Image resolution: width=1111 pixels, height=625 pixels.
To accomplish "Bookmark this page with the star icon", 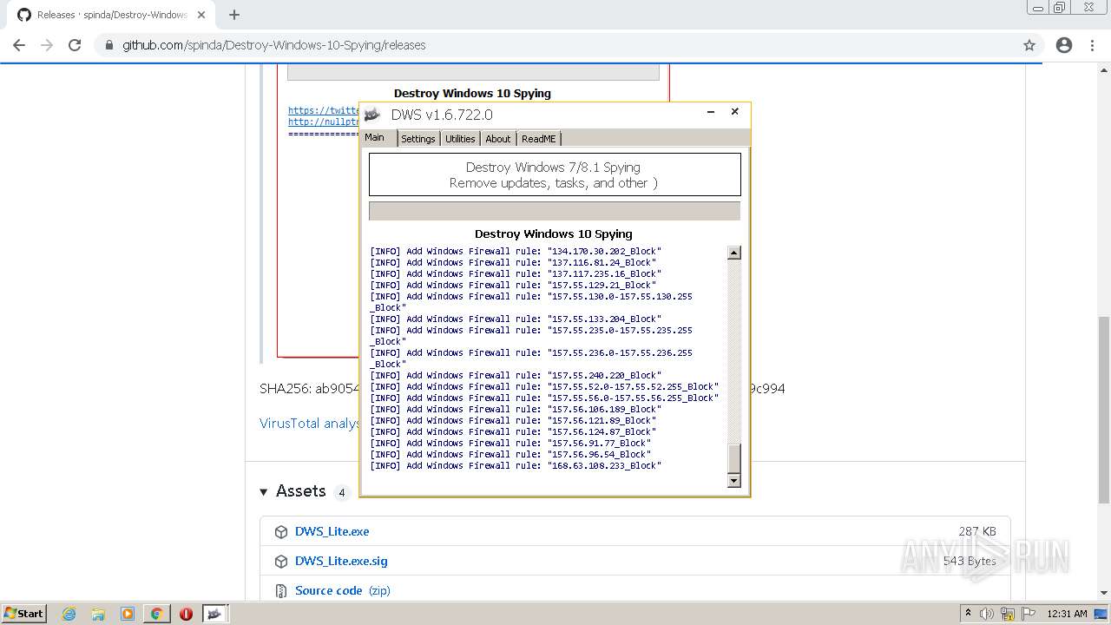I will pyautogui.click(x=1029, y=45).
